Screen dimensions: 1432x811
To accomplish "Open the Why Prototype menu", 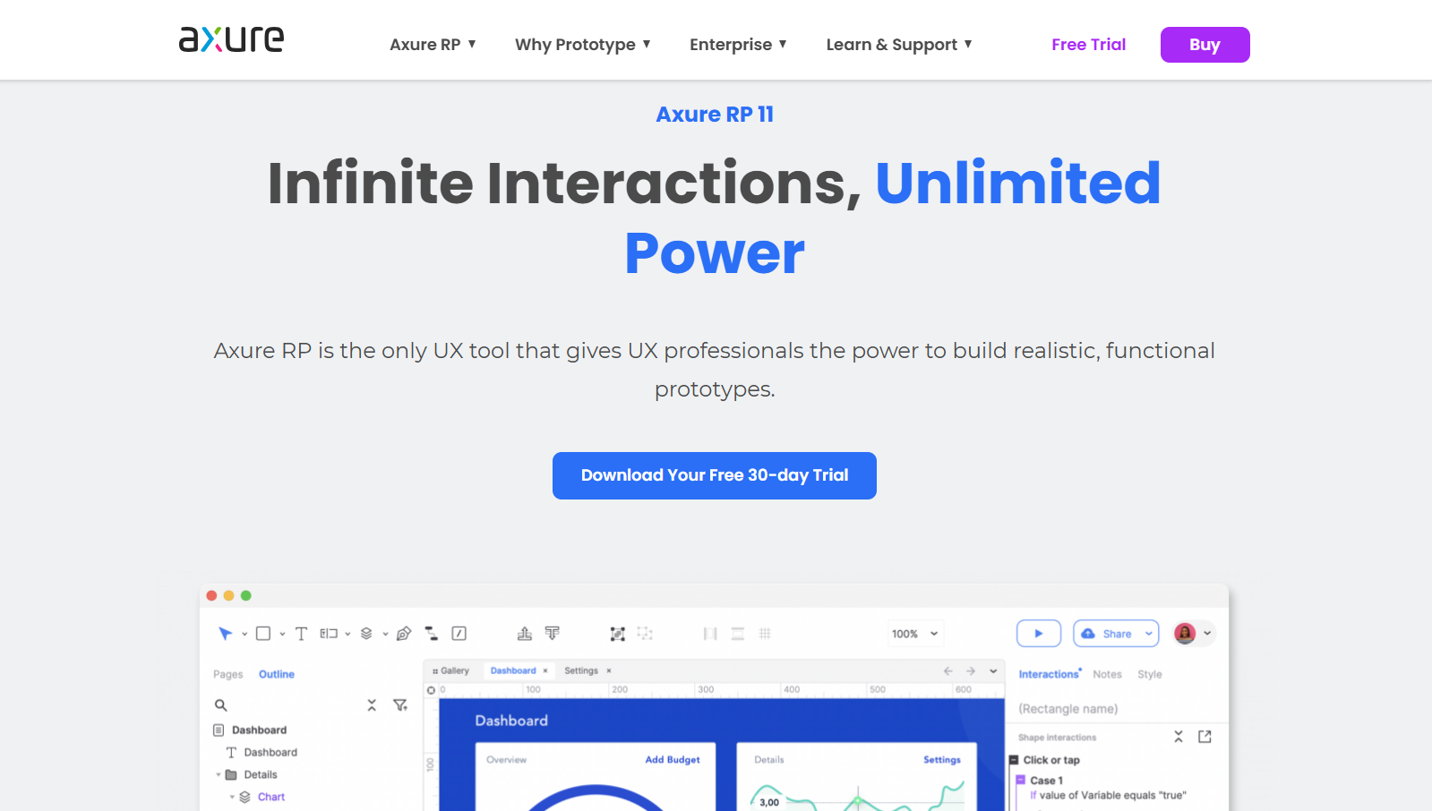I will pos(583,45).
